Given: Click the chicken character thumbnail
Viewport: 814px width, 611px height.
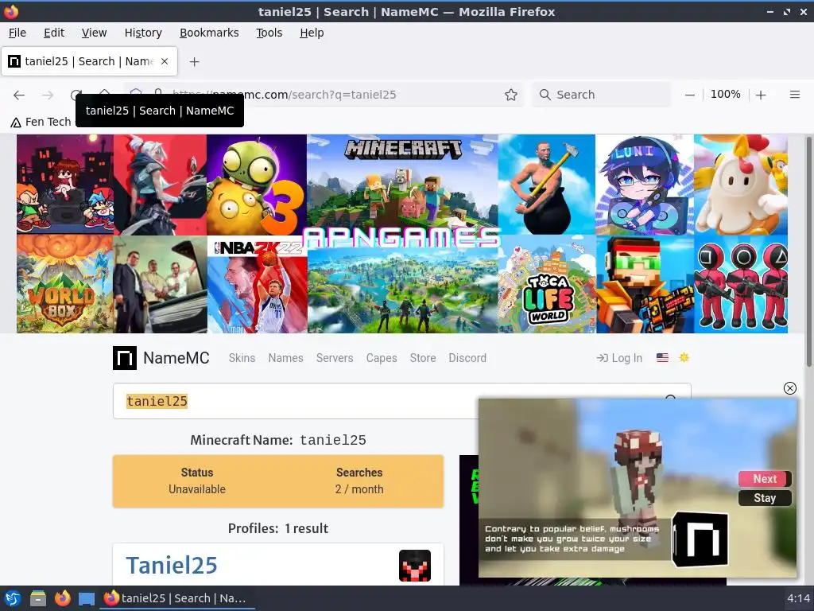Looking at the screenshot, I should click(x=741, y=185).
